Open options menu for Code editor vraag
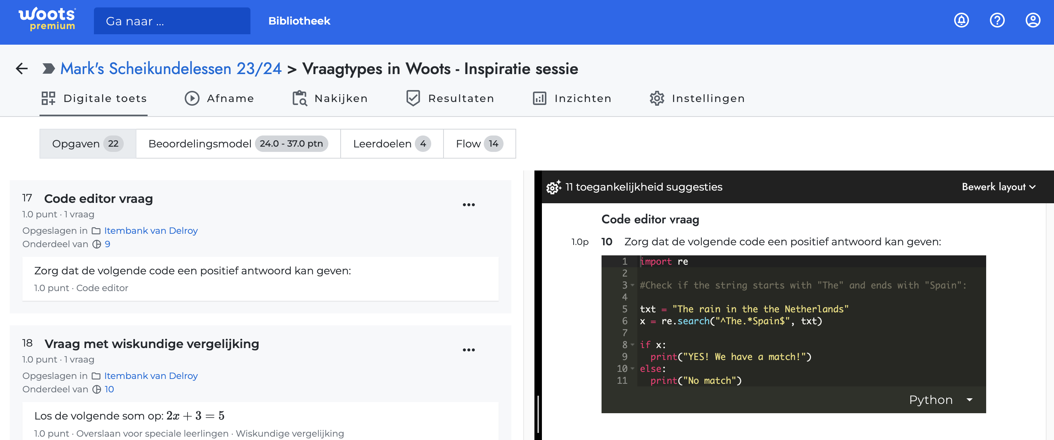Screen dimensions: 1054x440 pos(468,205)
